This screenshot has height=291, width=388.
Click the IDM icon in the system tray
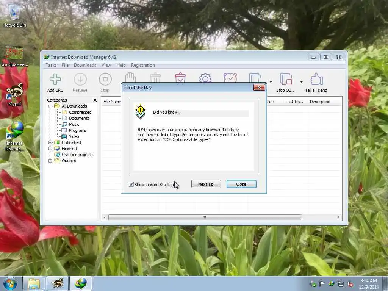click(x=331, y=284)
